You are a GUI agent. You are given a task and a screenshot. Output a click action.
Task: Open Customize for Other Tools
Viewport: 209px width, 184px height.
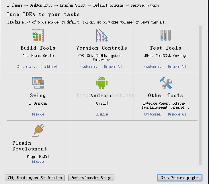coord(154,114)
